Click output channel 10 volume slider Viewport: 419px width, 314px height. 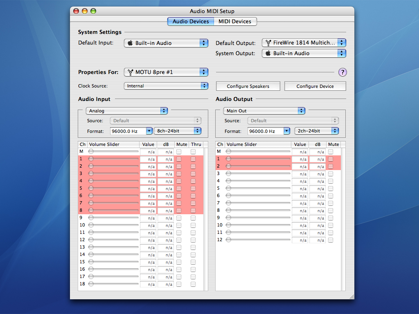coord(258,225)
